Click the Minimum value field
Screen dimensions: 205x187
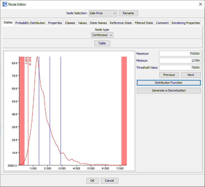(x=180, y=61)
